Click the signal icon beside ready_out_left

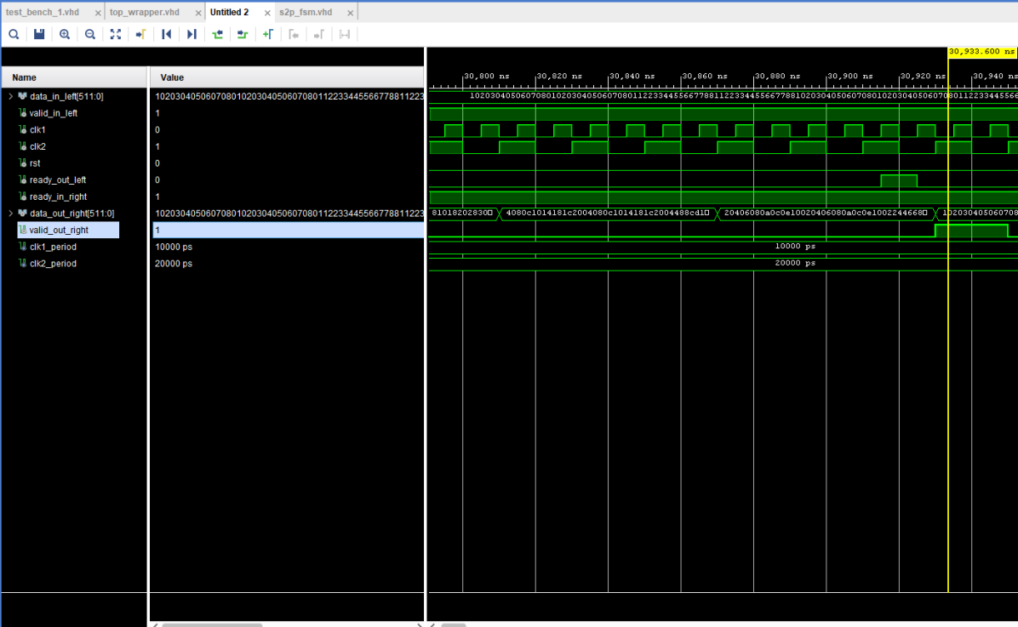pyautogui.click(x=23, y=180)
